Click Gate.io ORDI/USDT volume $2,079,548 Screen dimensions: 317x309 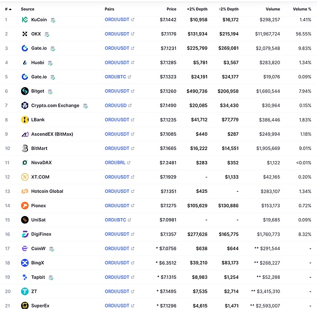pos(268,48)
